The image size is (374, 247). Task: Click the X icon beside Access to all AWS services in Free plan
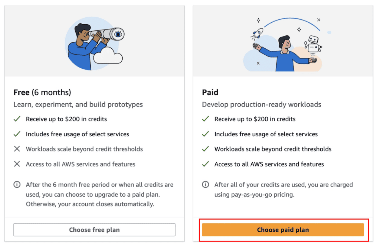tap(17, 164)
